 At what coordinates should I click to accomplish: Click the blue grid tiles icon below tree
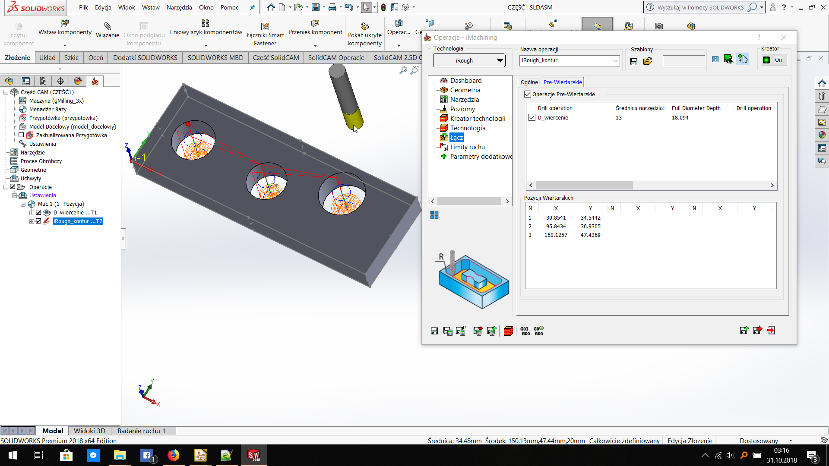click(434, 215)
